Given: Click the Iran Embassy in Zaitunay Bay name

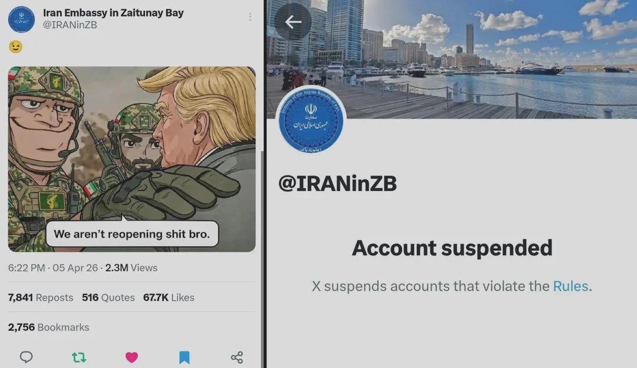Looking at the screenshot, I should point(113,12).
